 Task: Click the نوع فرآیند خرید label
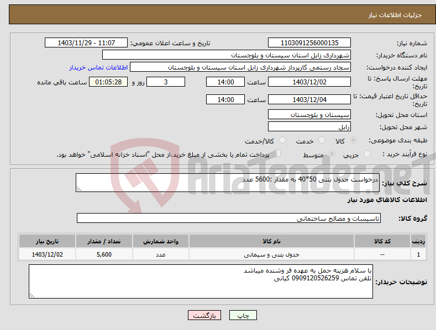(405, 154)
